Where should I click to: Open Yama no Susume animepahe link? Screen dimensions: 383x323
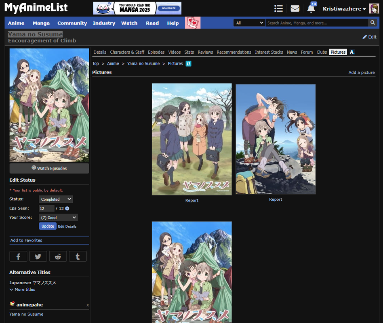coord(26,314)
